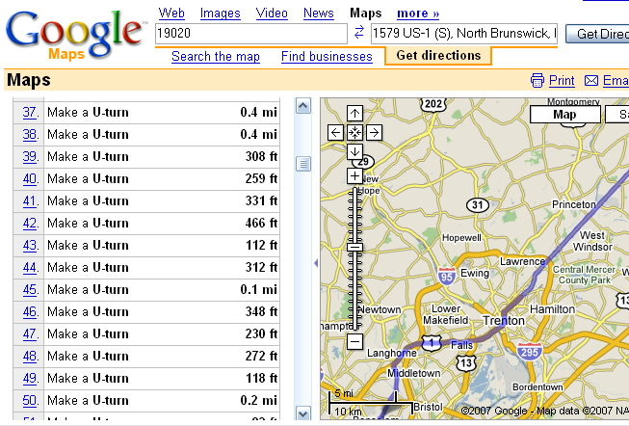Click the Google Maps logo
Image resolution: width=629 pixels, height=426 pixels.
pos(74,34)
